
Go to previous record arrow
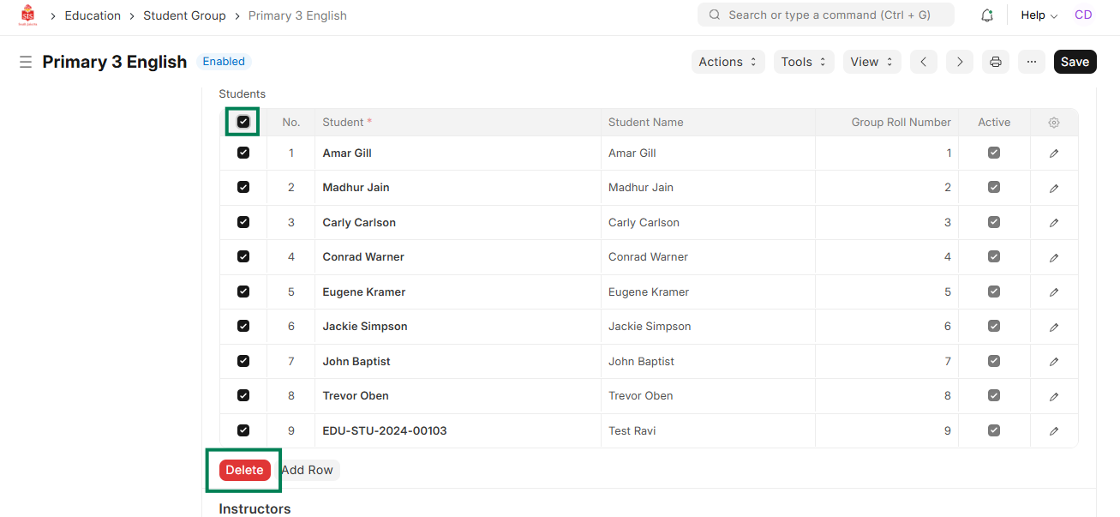923,62
